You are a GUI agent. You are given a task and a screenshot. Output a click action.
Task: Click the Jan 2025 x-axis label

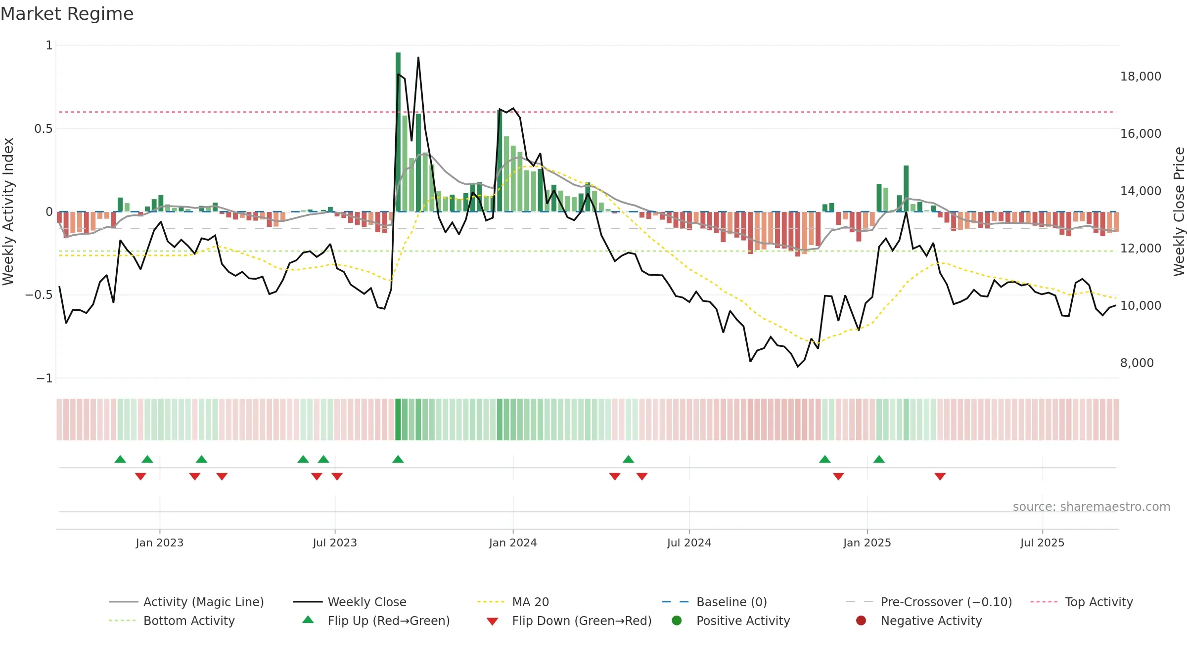click(867, 542)
